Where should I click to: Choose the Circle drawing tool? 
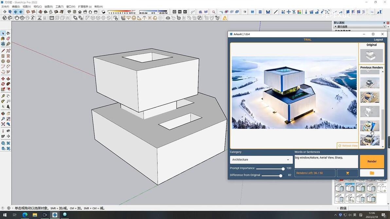3,61
